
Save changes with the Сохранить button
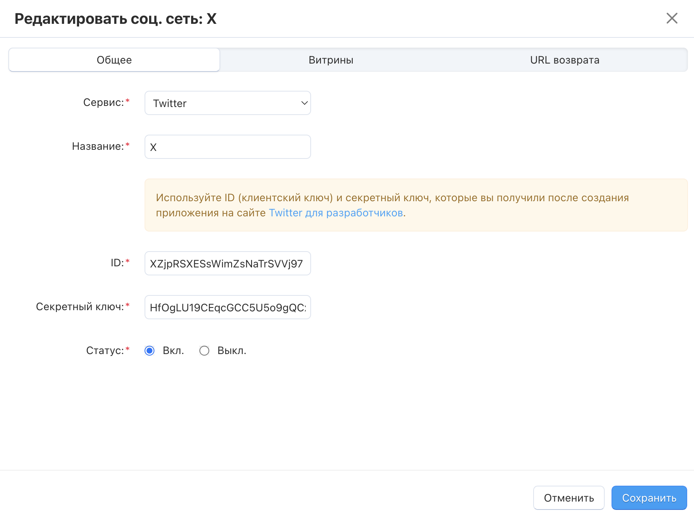649,498
